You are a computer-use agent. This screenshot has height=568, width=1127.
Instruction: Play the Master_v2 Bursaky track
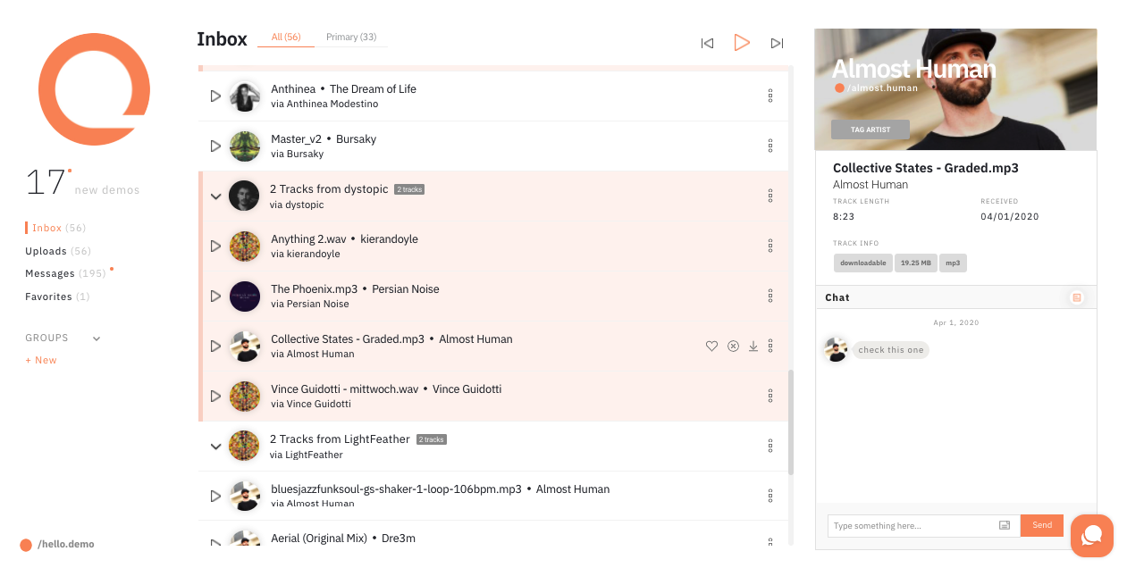[x=215, y=146]
